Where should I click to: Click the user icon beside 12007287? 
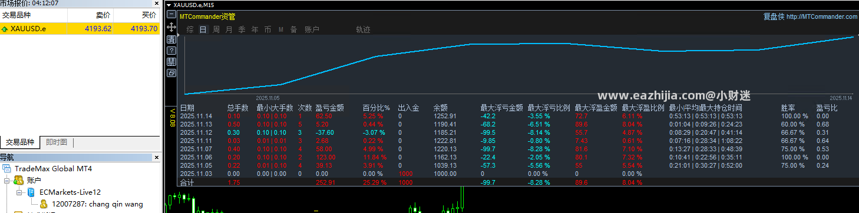tap(44, 204)
